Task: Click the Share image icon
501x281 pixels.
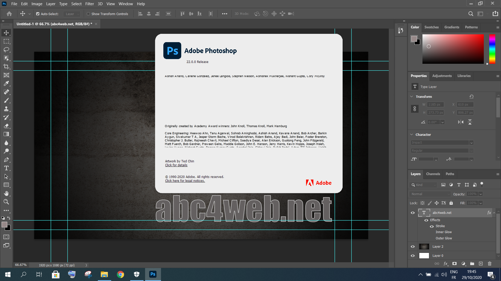Action: click(495, 14)
